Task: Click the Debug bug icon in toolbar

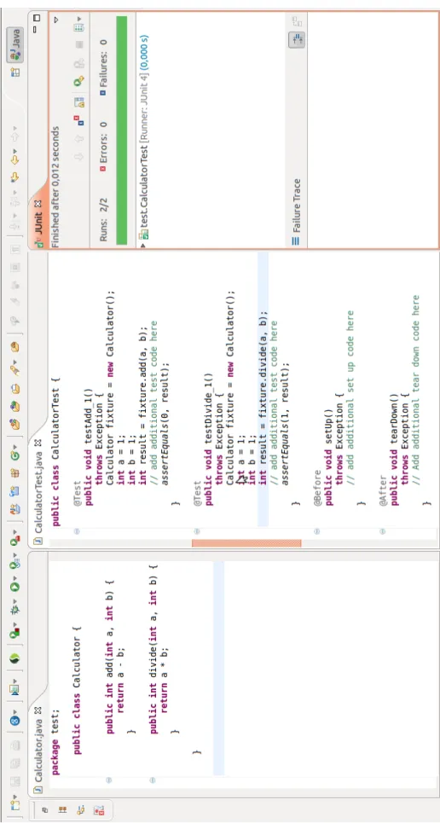Action: pos(14,611)
